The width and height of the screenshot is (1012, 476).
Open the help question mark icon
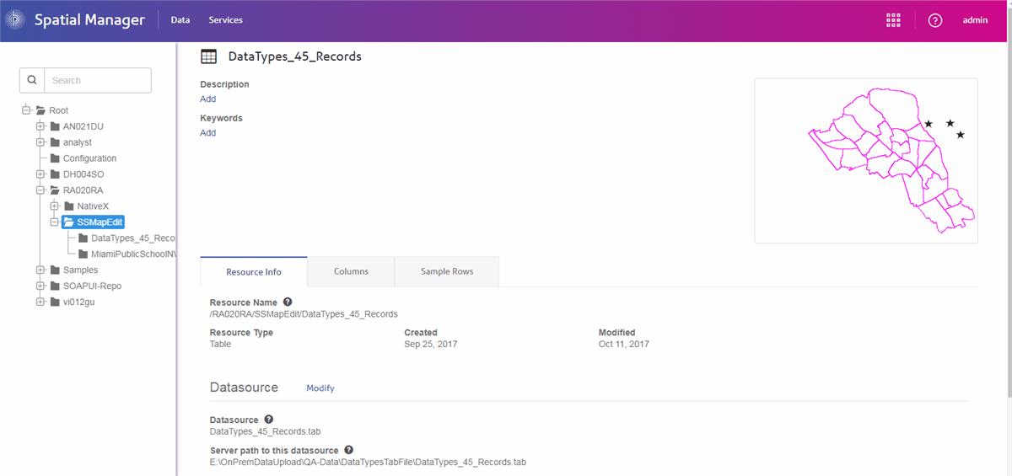pos(934,20)
